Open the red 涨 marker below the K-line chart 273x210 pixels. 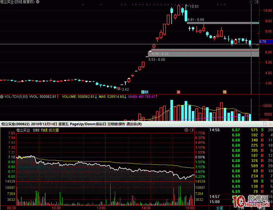(178, 92)
